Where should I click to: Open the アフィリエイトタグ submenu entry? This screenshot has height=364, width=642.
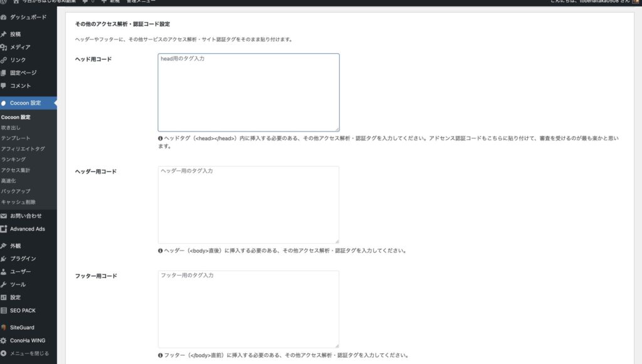(x=23, y=149)
